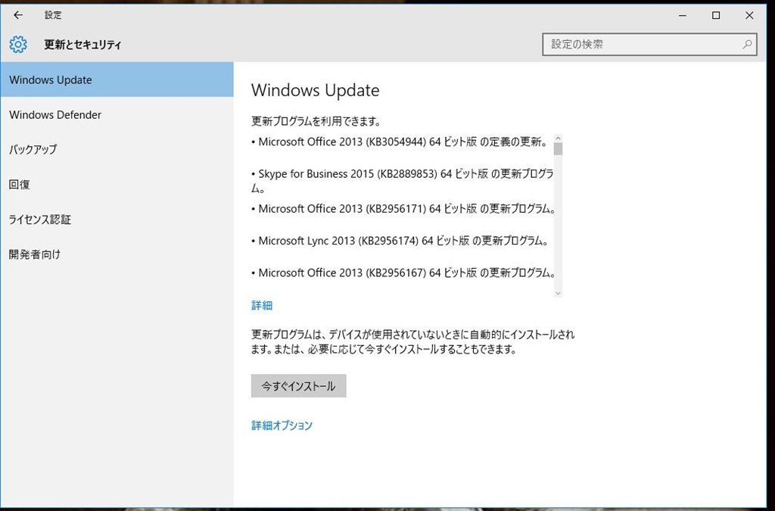Minimize the settings window
The height and width of the screenshot is (511, 775).
(x=683, y=15)
